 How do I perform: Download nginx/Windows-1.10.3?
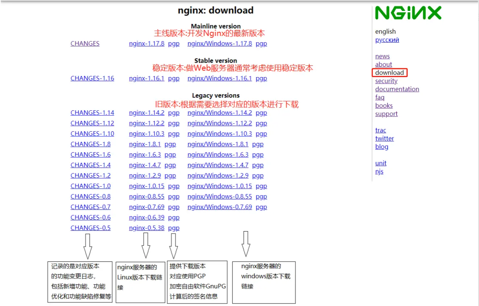pos(220,133)
